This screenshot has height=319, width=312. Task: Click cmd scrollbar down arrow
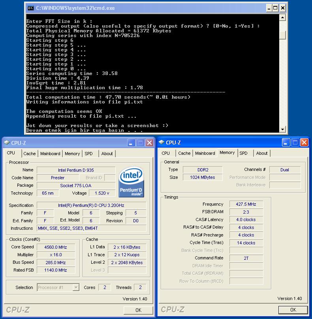tap(282, 129)
